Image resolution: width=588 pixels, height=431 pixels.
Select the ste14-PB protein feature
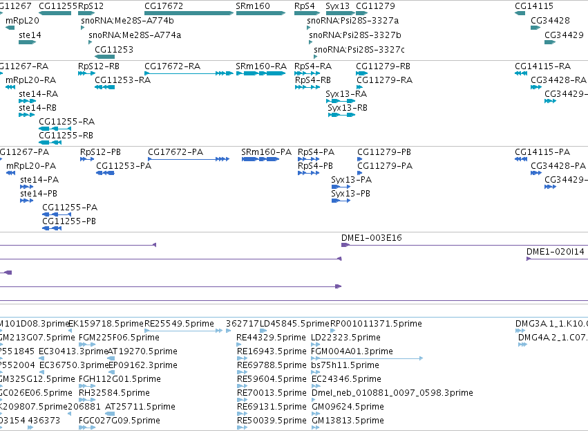pyautogui.click(x=27, y=201)
